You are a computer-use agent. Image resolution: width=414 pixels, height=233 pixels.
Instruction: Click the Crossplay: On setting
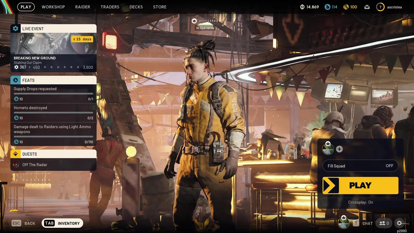360,202
